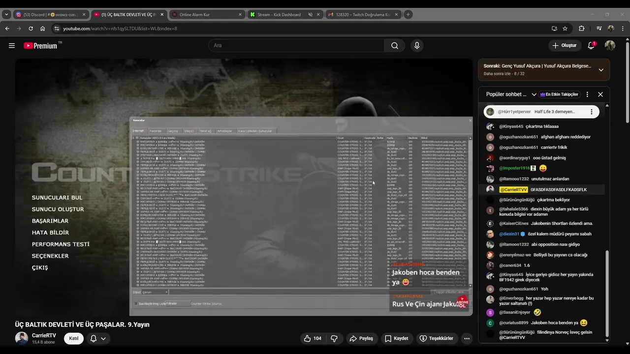Click the video player to pause
Image resolution: width=630 pixels, height=354 pixels.
pyautogui.click(x=244, y=187)
